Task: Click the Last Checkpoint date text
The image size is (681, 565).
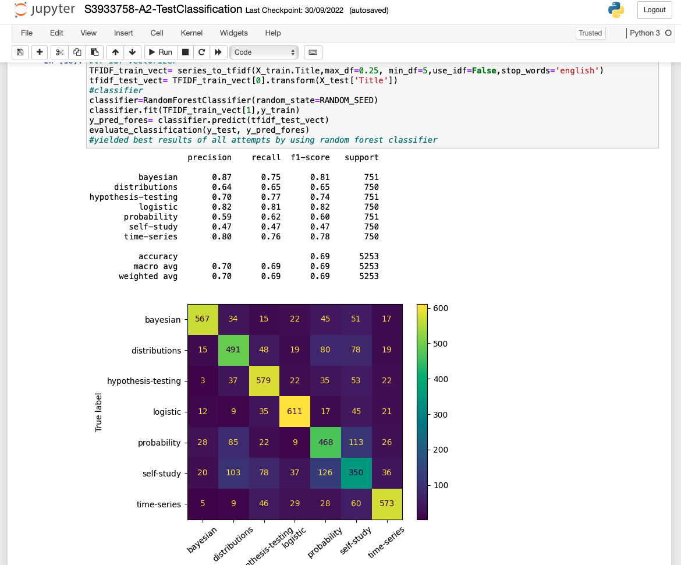Action: [x=295, y=10]
